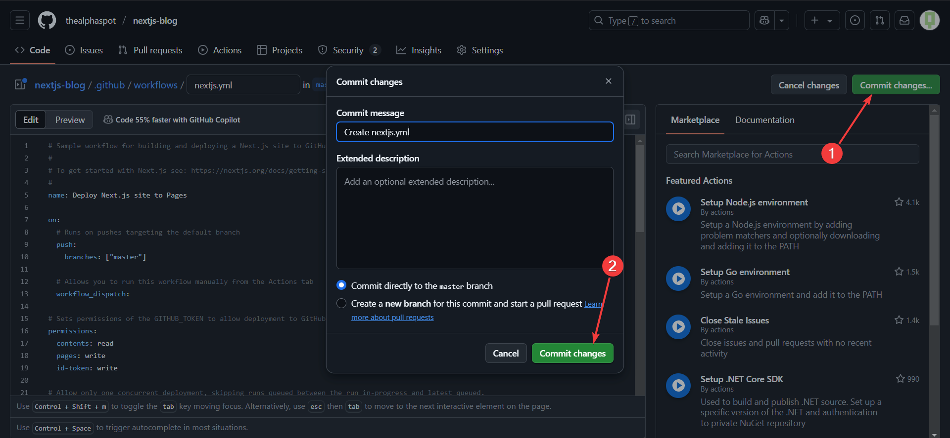This screenshot has height=438, width=950.
Task: Open the user avatar menu
Action: [x=930, y=20]
